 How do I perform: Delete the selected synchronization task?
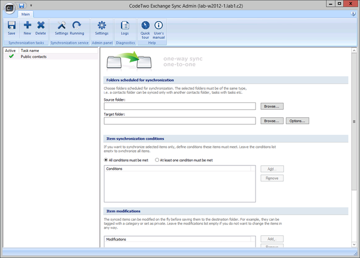pyautogui.click(x=41, y=28)
